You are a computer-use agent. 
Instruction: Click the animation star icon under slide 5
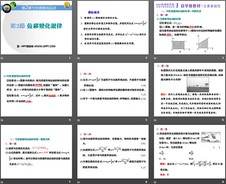[x=78, y=120]
